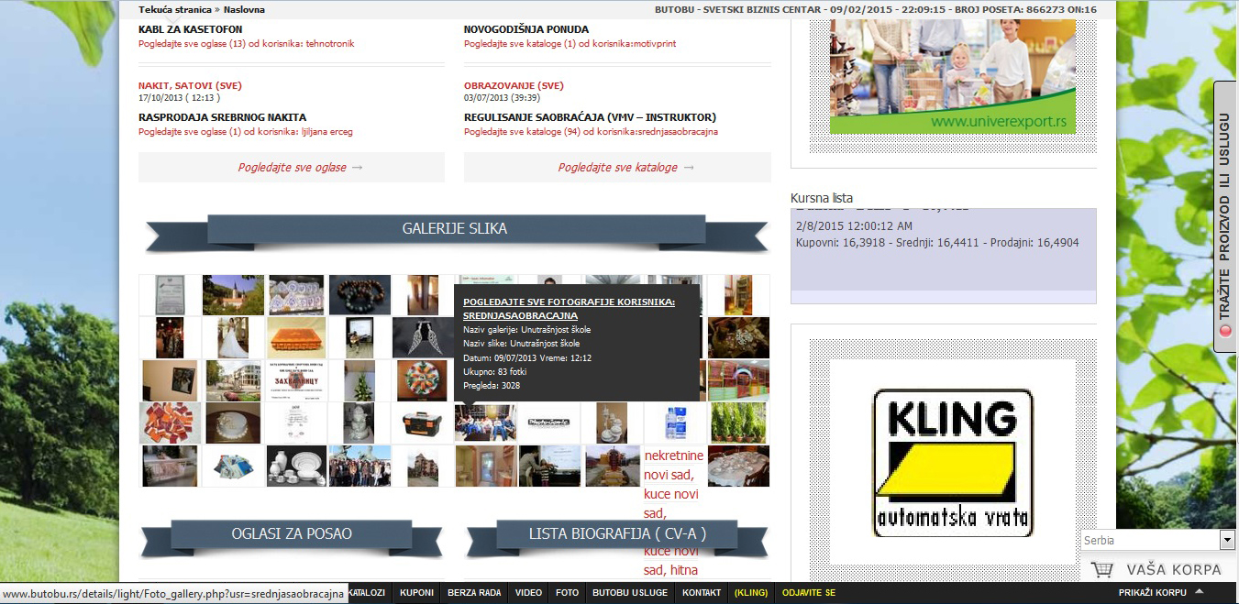Open cart via the shopping cart icon

[x=1102, y=569]
